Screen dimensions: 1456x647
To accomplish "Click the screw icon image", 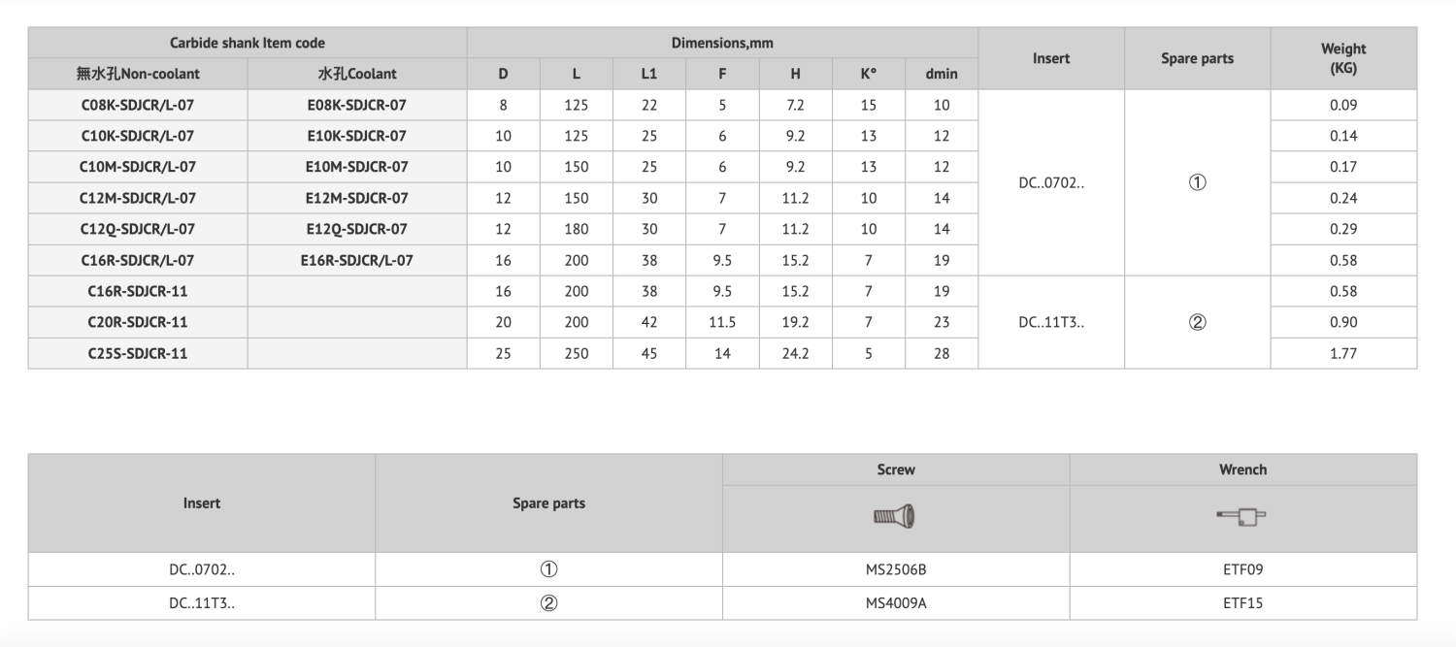I will pos(896,517).
